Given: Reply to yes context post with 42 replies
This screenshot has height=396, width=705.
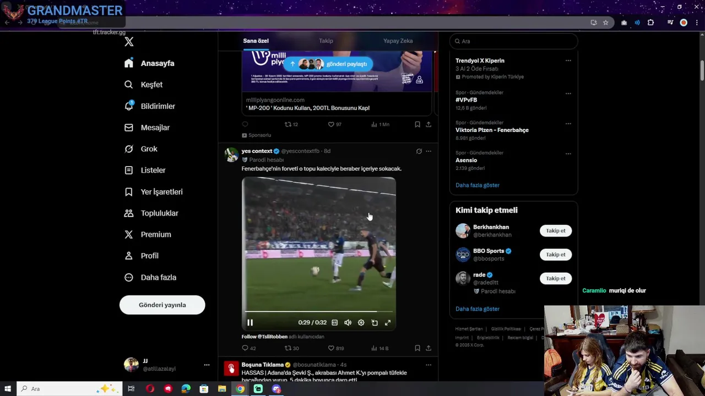Looking at the screenshot, I should (248, 348).
